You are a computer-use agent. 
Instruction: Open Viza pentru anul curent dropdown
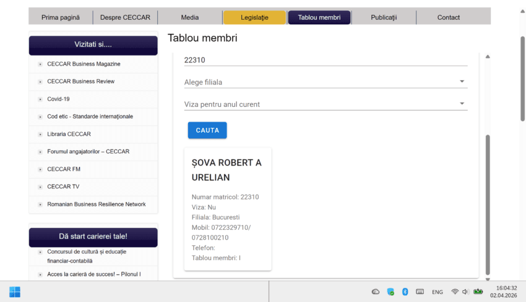(x=326, y=104)
